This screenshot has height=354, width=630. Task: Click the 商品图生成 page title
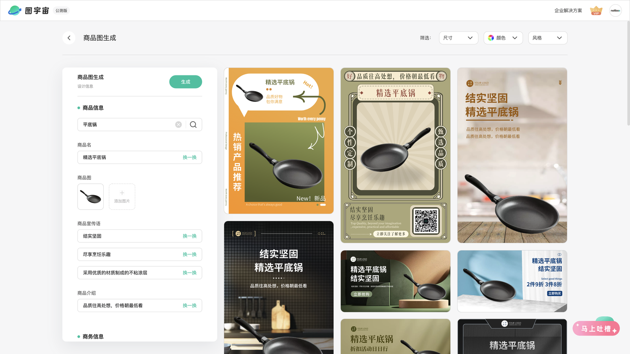[100, 38]
